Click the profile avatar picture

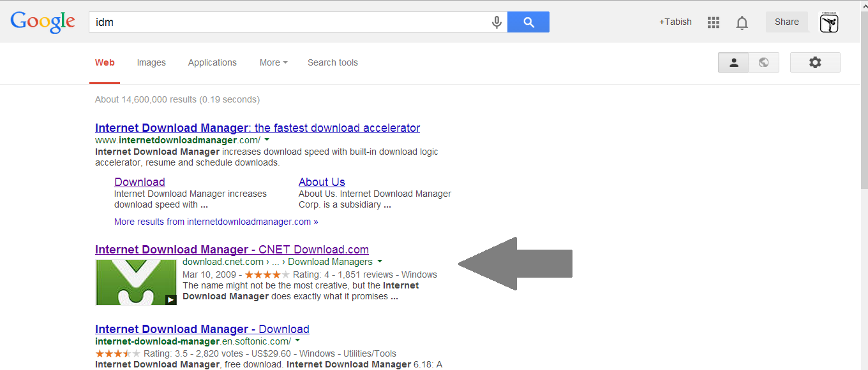coord(829,23)
